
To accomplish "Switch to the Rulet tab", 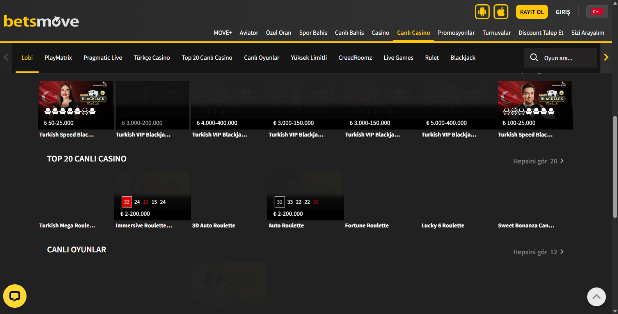I will pos(432,58).
